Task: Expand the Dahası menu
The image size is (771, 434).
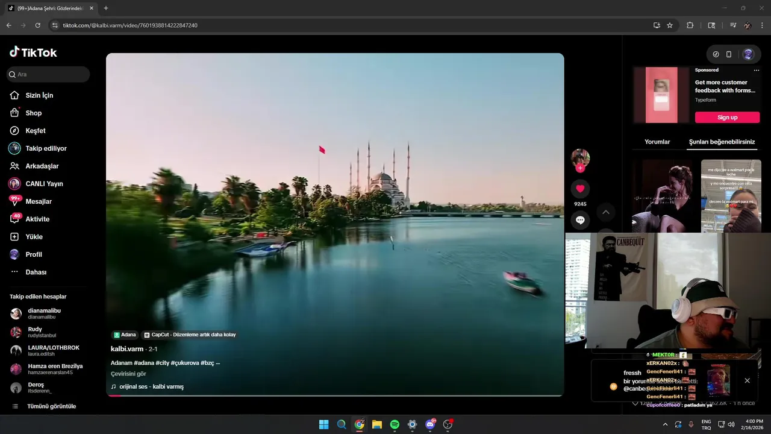Action: click(36, 272)
